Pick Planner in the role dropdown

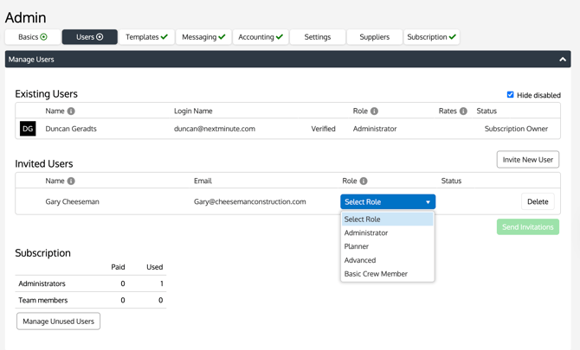(x=357, y=246)
